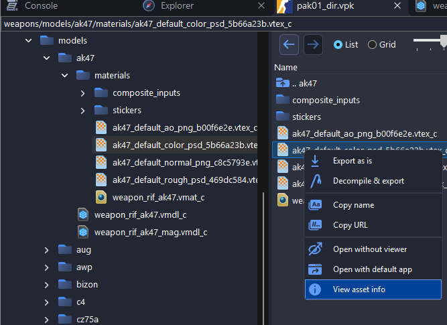Expand the c4 folder
This screenshot has width=447, height=325.
pyautogui.click(x=46, y=302)
